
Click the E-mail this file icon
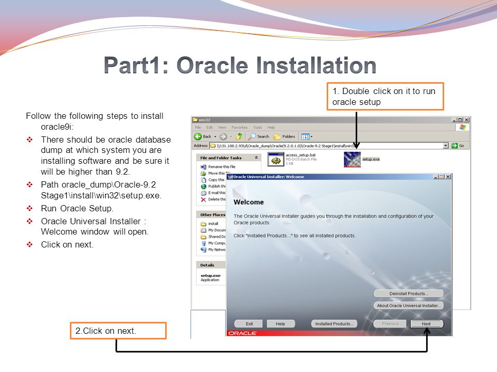coord(203,193)
